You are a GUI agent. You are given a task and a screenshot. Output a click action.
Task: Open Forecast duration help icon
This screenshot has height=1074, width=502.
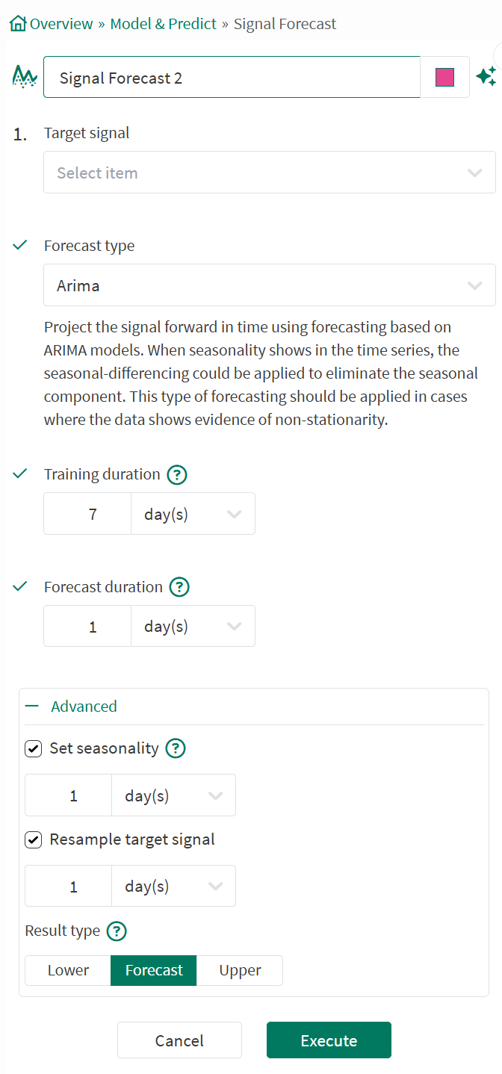(179, 587)
